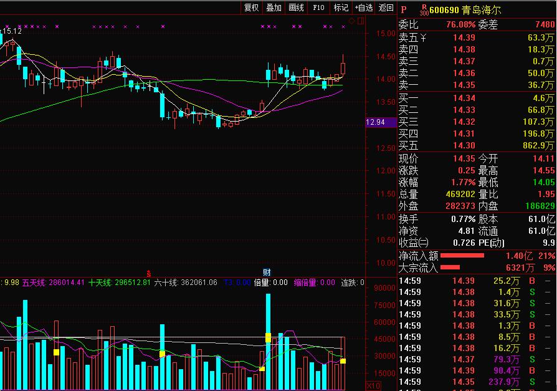Click the 外盘 282373 value

click(460, 206)
